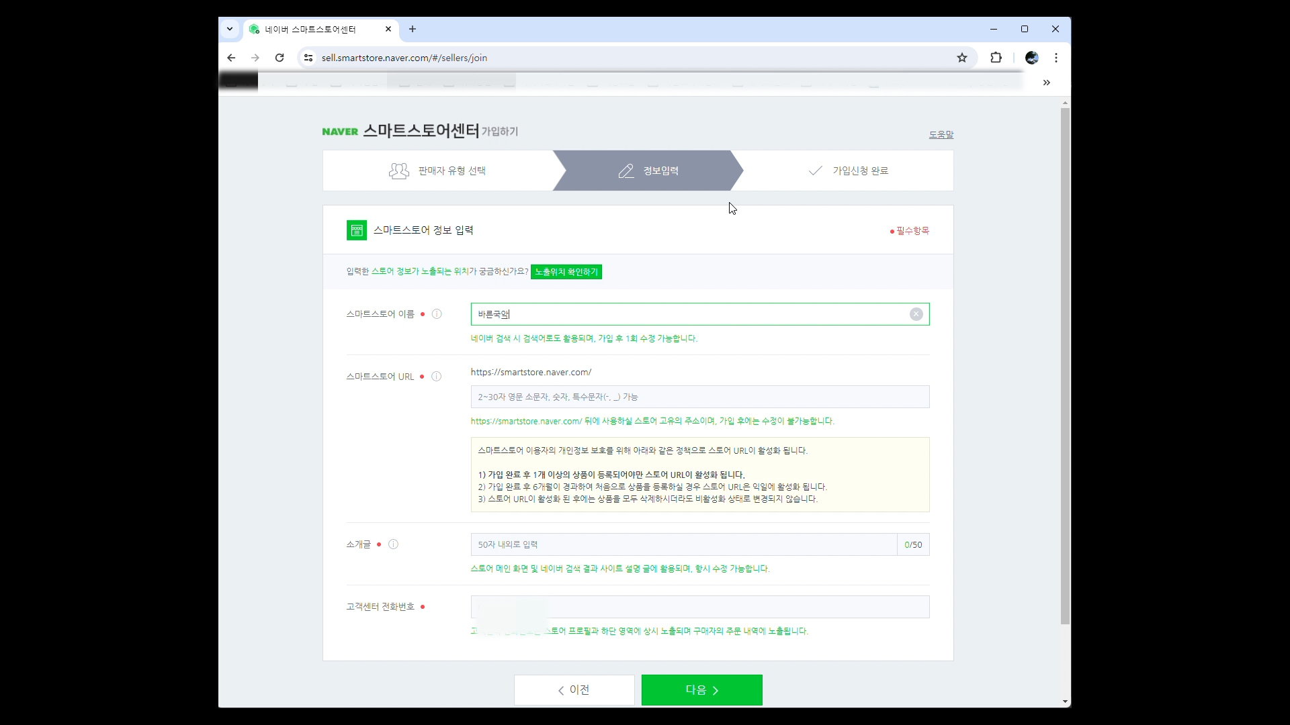Click the green 노출위치 확인하기 button
The image size is (1290, 725).
pos(566,272)
